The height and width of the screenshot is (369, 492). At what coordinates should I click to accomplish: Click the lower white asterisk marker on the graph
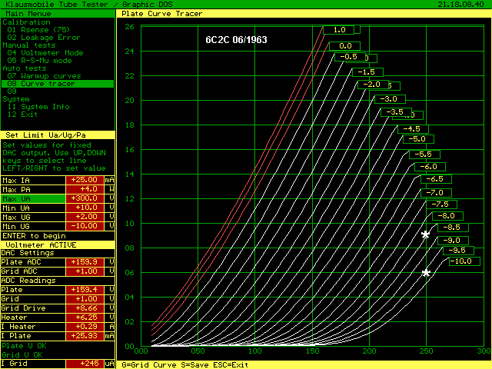pos(426,273)
